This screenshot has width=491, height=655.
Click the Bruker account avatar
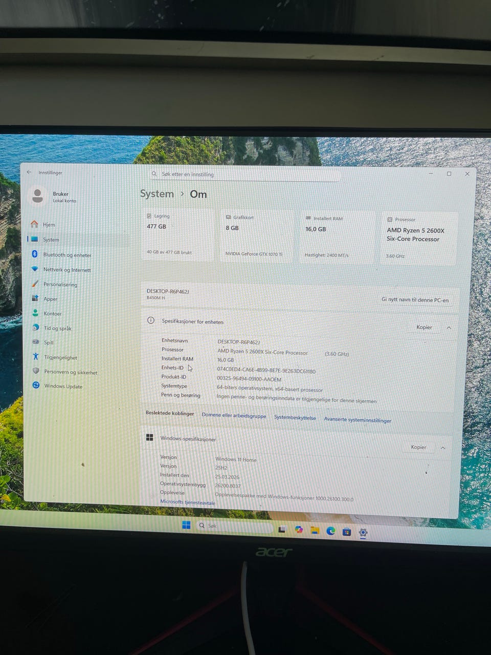(37, 196)
